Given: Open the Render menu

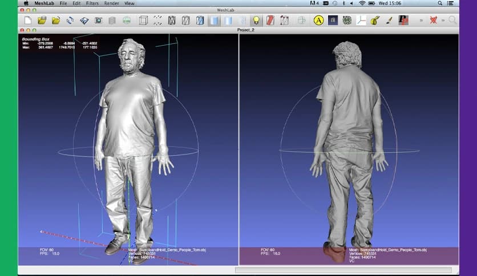Looking at the screenshot, I should (112, 3).
